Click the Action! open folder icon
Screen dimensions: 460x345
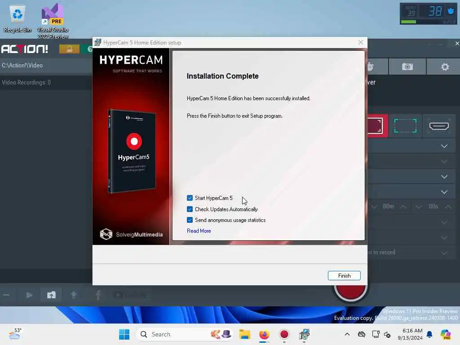tap(51, 295)
